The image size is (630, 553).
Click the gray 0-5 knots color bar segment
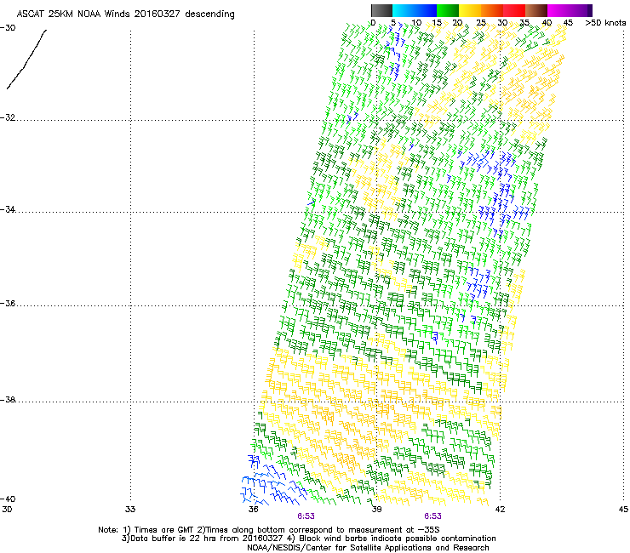pyautogui.click(x=381, y=10)
